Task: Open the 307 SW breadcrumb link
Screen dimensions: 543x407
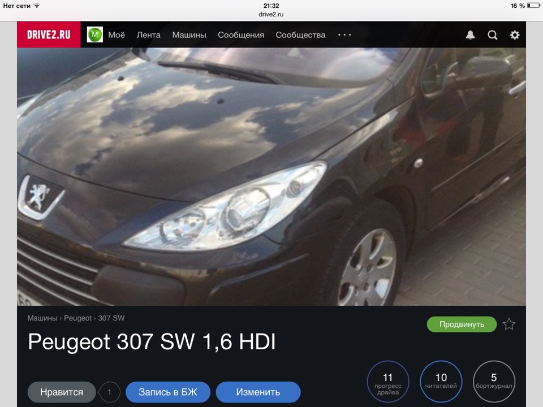Action: pos(111,318)
